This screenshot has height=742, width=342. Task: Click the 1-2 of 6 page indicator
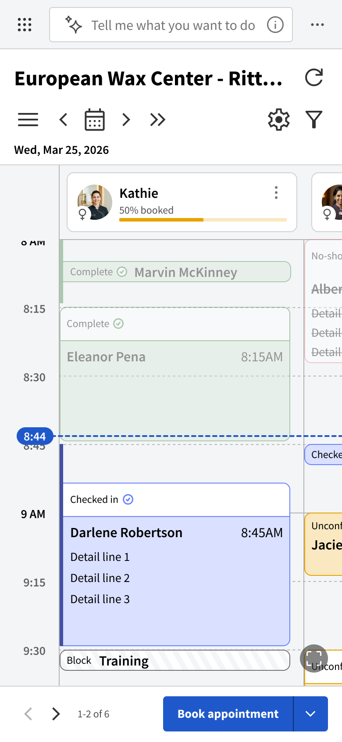[x=93, y=714]
